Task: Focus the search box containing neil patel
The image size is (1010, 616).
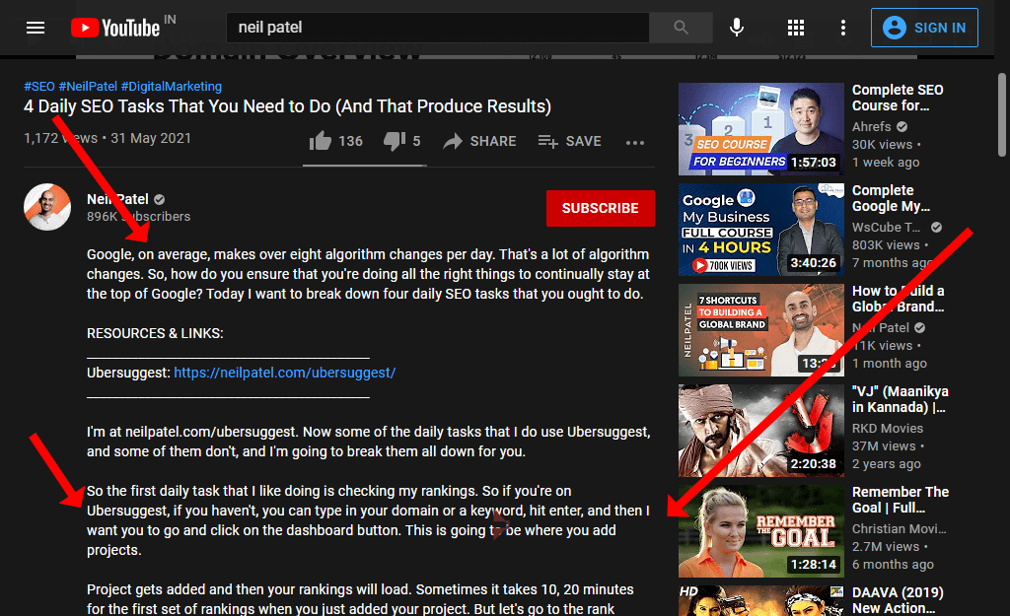Action: (438, 28)
